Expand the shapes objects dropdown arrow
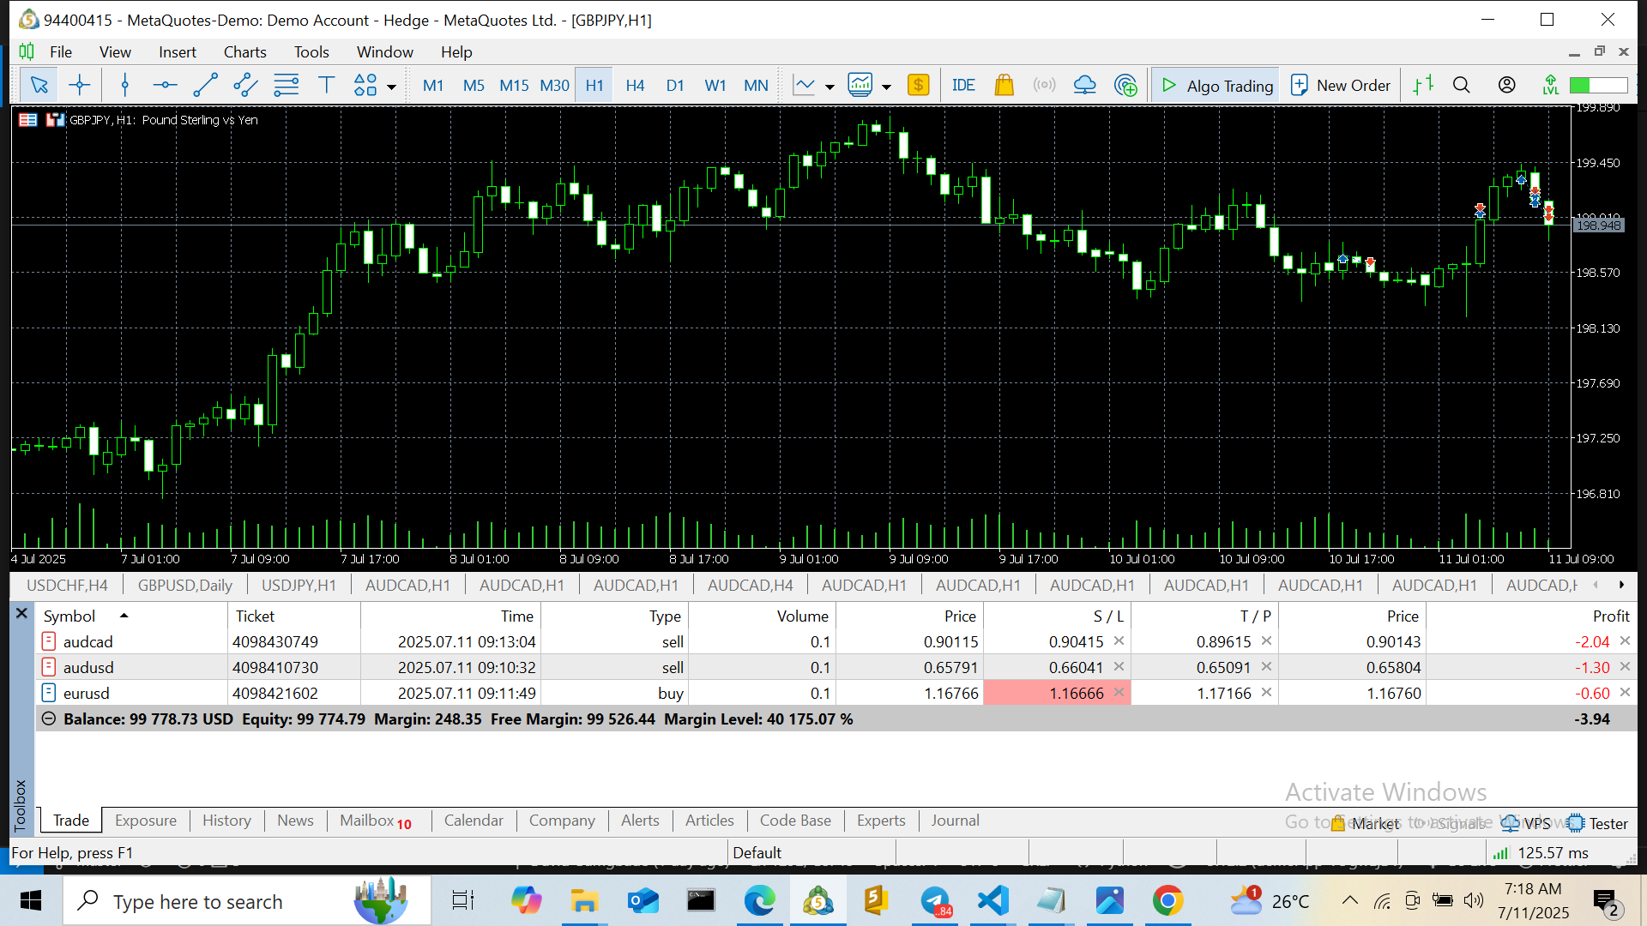The height and width of the screenshot is (926, 1647). (391, 87)
